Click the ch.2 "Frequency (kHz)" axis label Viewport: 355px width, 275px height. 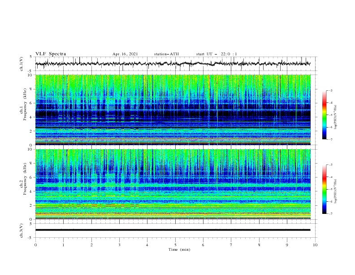[x=25, y=179]
